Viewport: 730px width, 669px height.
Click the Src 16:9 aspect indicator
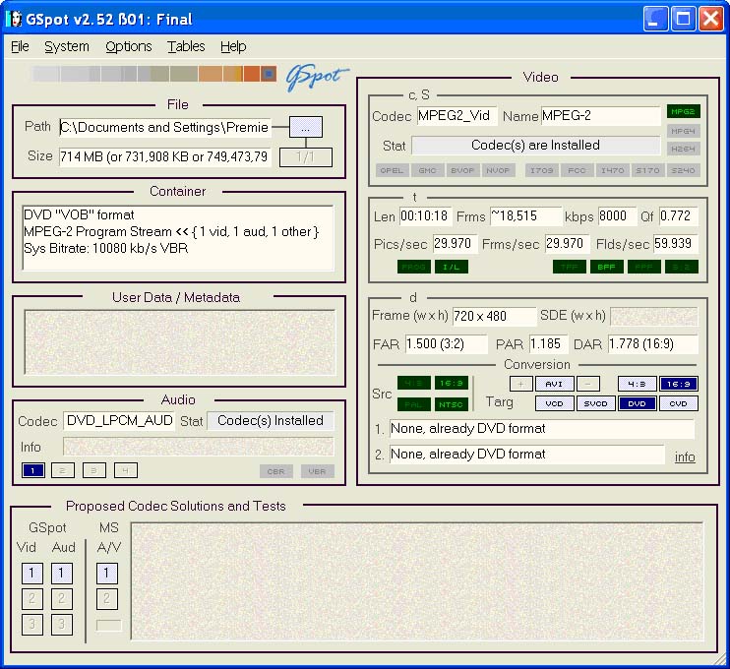click(452, 383)
